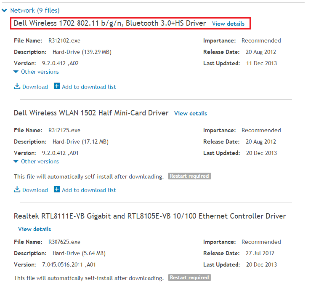Viewport: 316px width, 283px height.
Task: Select Realtek RTL8111E-VB Ethernet Controller Driver title
Action: click(x=150, y=216)
